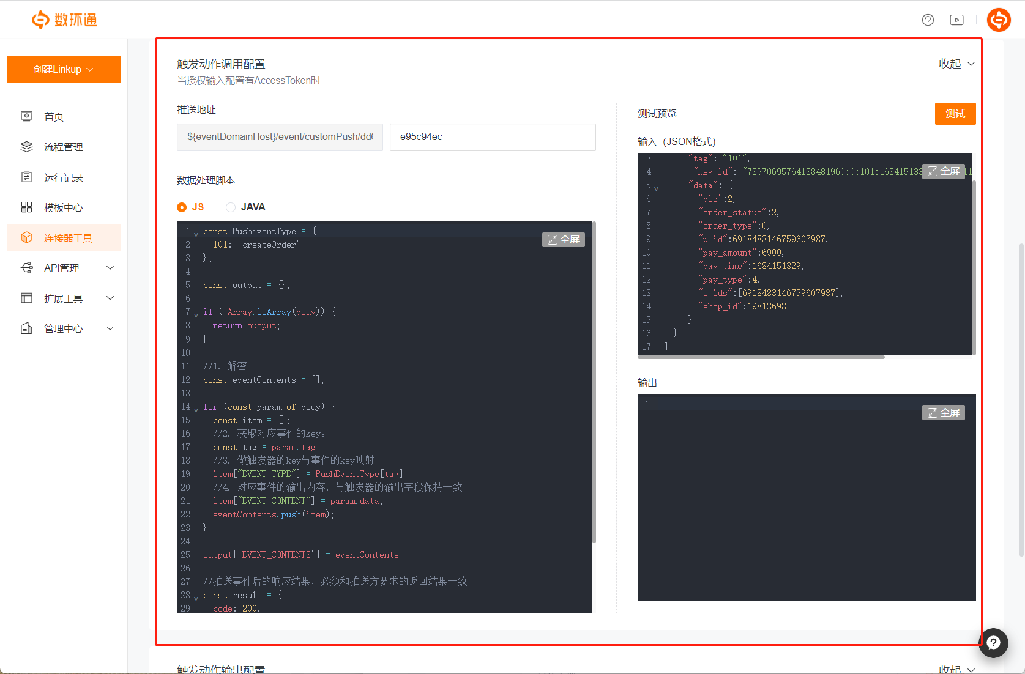The image size is (1025, 674).
Task: Open floating help bubble at bottom right
Action: 993,643
